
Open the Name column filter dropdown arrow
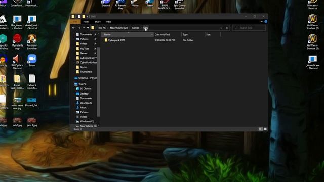[x=152, y=35]
